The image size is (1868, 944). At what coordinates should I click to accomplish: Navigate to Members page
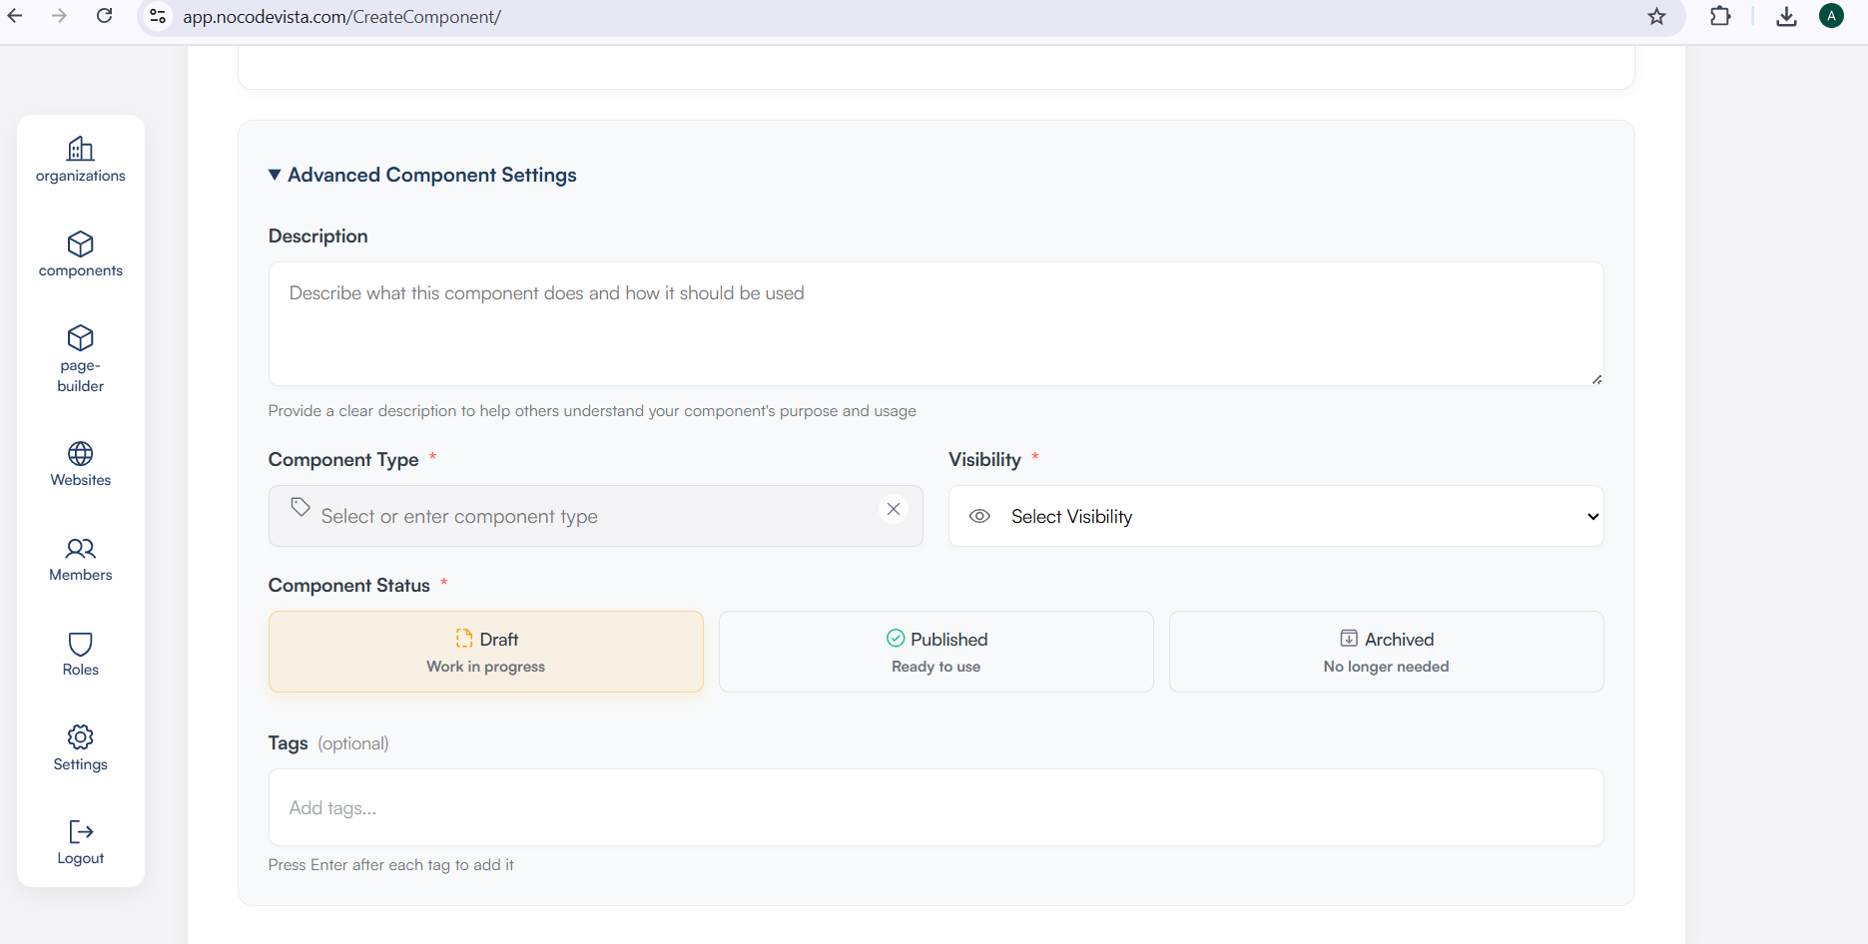(80, 549)
